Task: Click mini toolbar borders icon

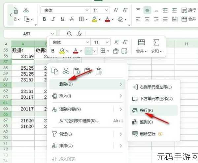Action: [103, 51]
